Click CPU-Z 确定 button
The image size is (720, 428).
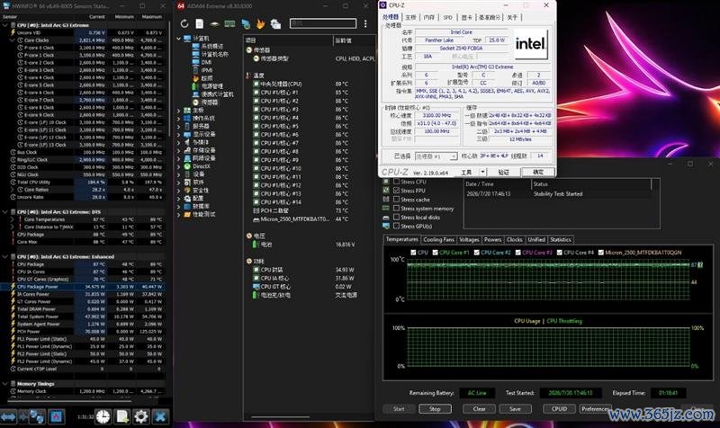537,172
